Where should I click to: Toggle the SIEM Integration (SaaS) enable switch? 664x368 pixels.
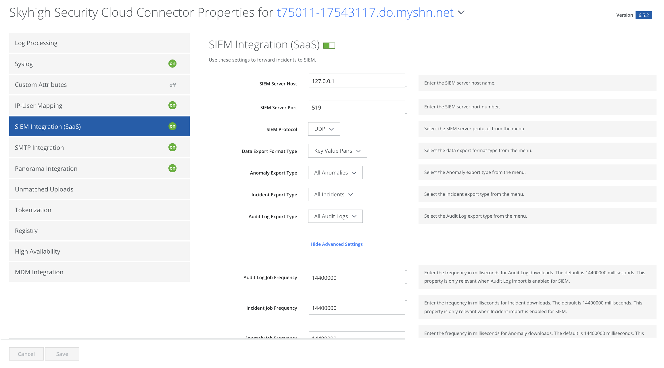329,45
